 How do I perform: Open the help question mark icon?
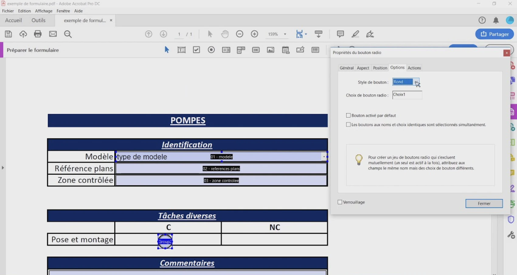tap(482, 20)
